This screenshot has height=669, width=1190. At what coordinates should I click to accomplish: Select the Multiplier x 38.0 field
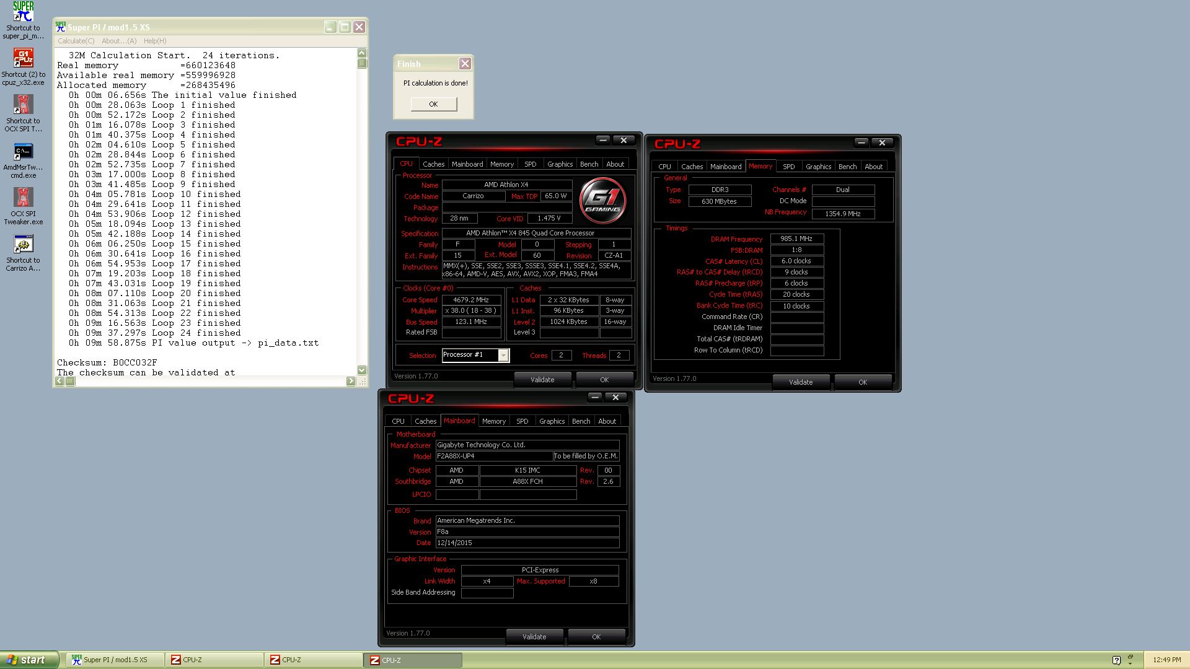point(471,311)
